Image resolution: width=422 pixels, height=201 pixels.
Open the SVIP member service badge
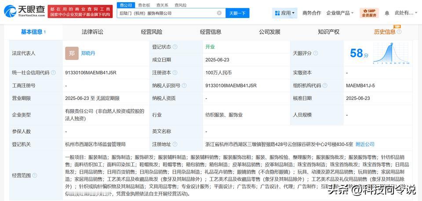click(369, 13)
